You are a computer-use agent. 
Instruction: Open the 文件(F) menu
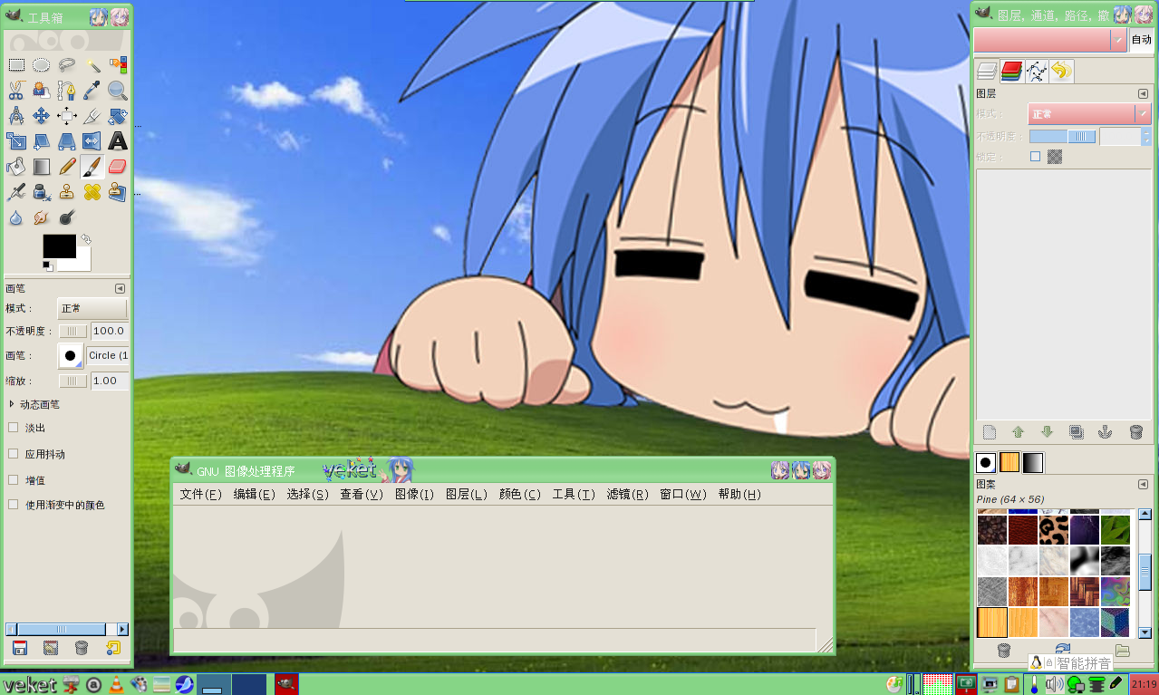(200, 494)
